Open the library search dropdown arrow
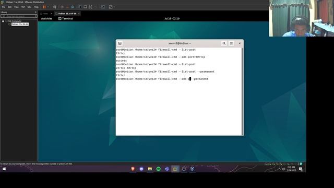 [x=35, y=16]
